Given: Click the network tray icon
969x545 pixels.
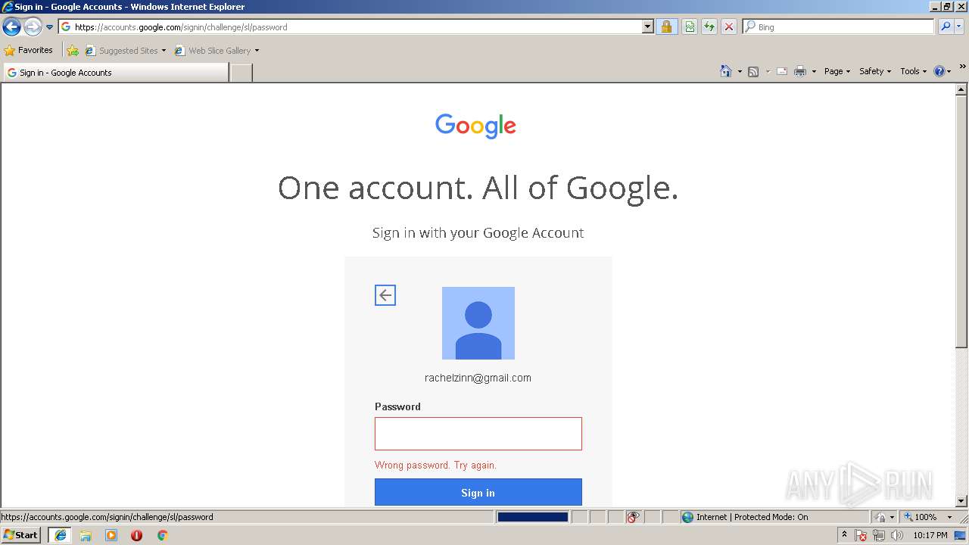Looking at the screenshot, I should point(879,535).
